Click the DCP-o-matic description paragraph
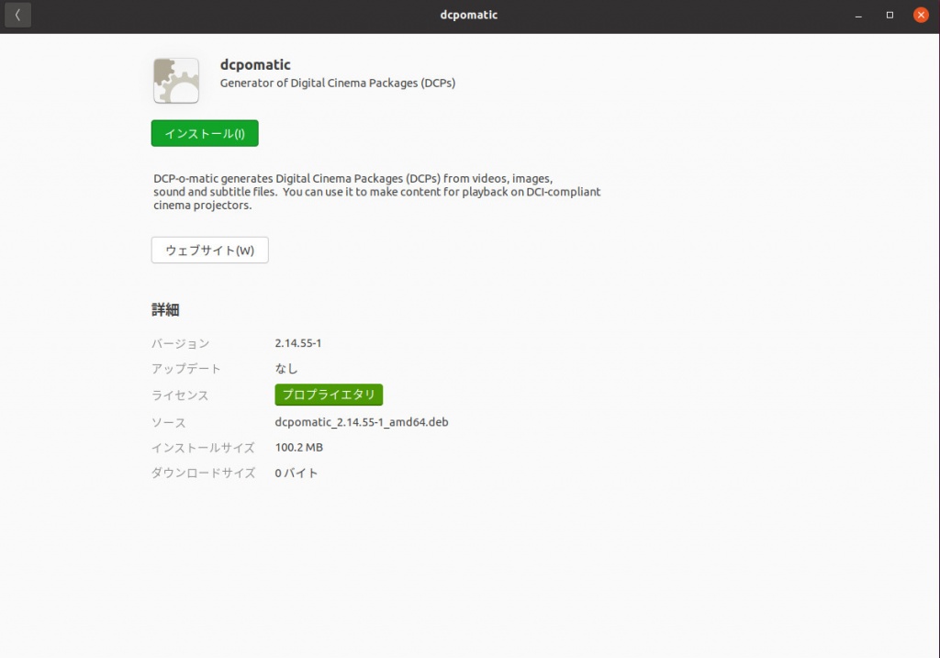 [377, 192]
